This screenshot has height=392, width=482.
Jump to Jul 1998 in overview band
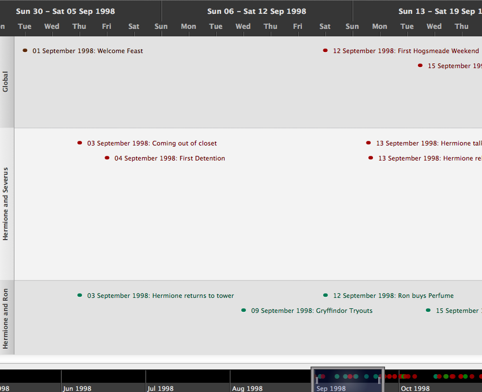[160, 389]
